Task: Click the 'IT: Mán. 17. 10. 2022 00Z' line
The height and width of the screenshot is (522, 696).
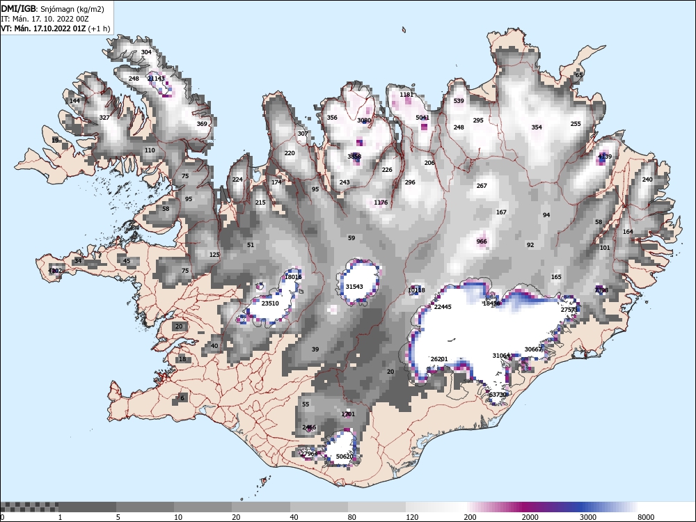Action: tap(45, 19)
